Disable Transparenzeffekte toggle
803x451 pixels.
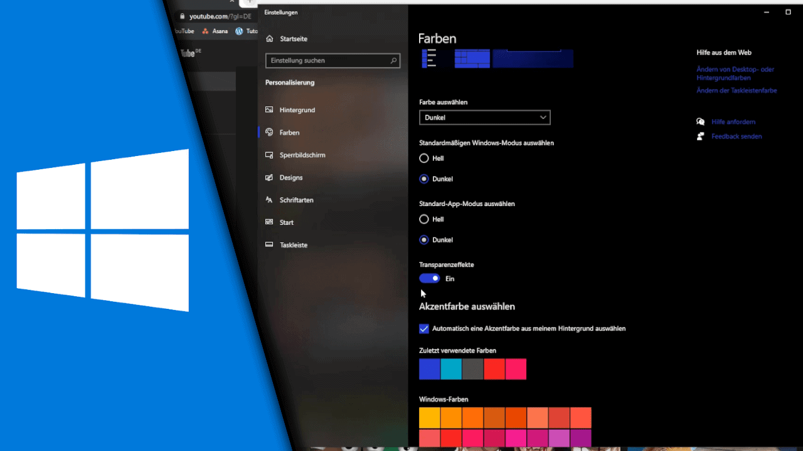(429, 278)
